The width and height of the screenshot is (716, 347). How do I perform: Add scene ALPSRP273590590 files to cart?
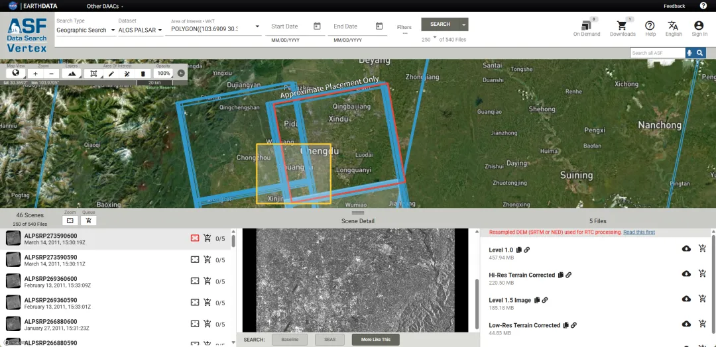208,260
